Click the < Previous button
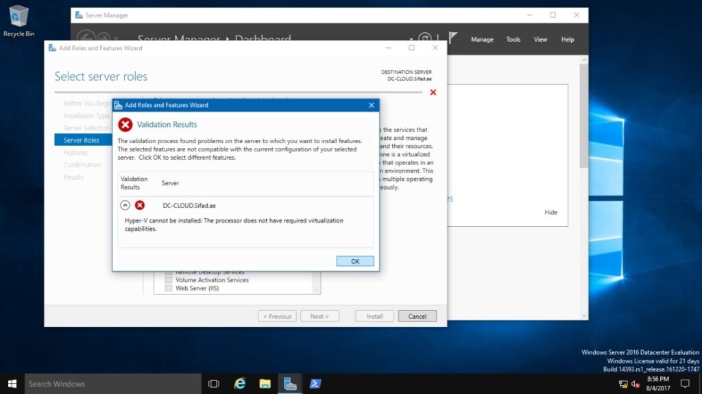 coord(277,316)
